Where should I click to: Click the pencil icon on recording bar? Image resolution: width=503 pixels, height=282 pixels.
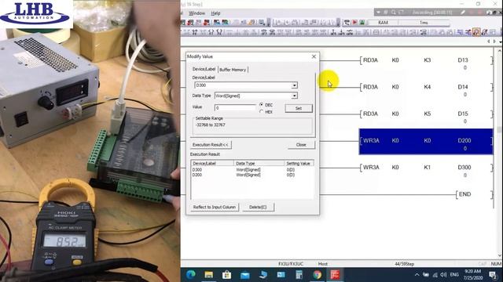[463, 13]
